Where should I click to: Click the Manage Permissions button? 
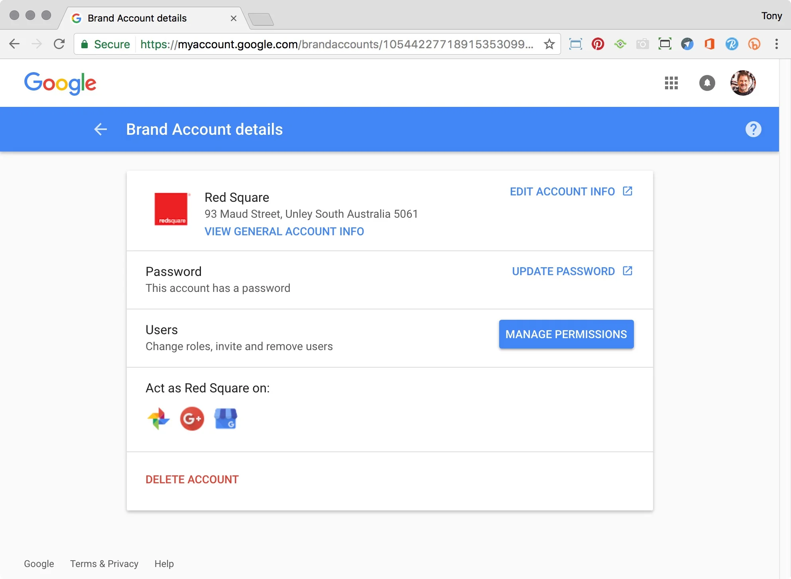(566, 334)
